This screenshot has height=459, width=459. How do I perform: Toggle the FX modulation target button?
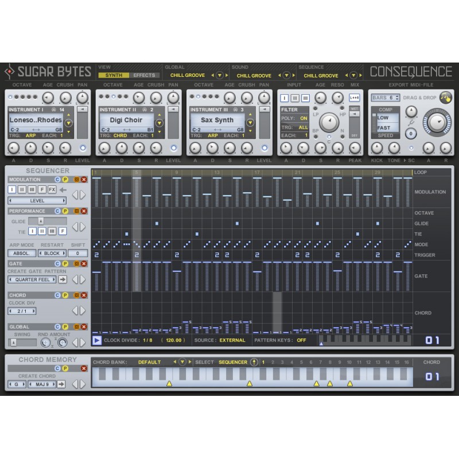coord(52,189)
